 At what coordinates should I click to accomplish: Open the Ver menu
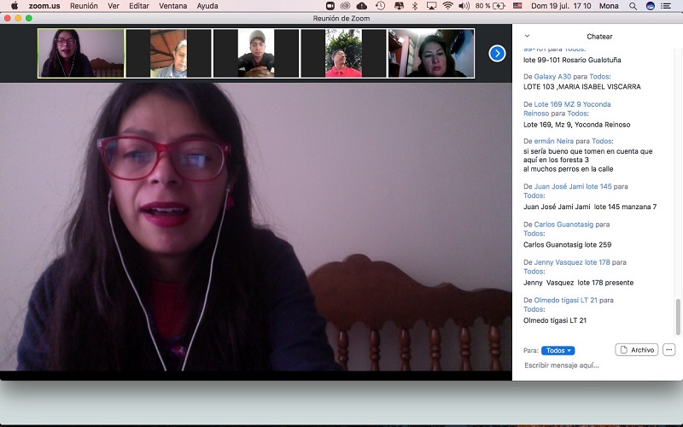coord(114,6)
